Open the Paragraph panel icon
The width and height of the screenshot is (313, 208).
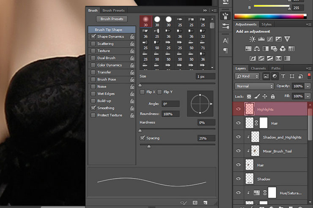(225, 51)
